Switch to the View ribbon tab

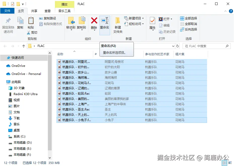coord(47,11)
